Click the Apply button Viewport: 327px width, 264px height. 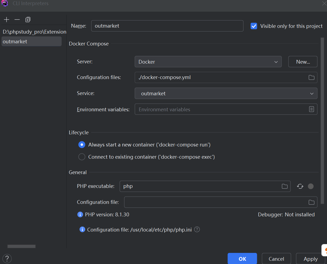[x=310, y=259]
